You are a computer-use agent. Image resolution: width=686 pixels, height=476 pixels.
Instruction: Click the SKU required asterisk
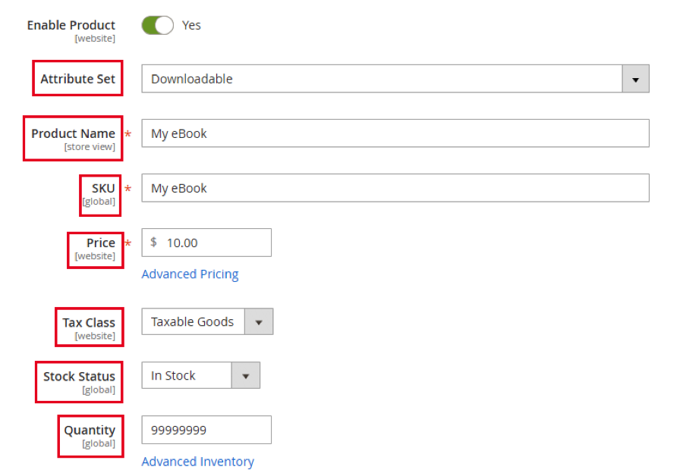point(127,188)
